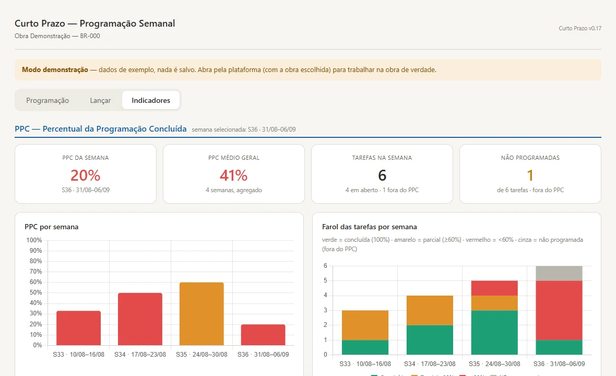Open the Lançar tab
Screen dimensions: 616x376
coord(100,100)
